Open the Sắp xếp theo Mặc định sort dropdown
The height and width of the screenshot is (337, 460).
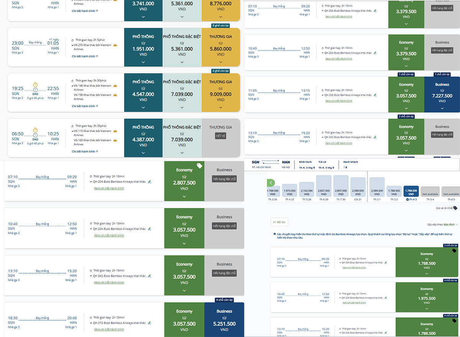pos(442,224)
